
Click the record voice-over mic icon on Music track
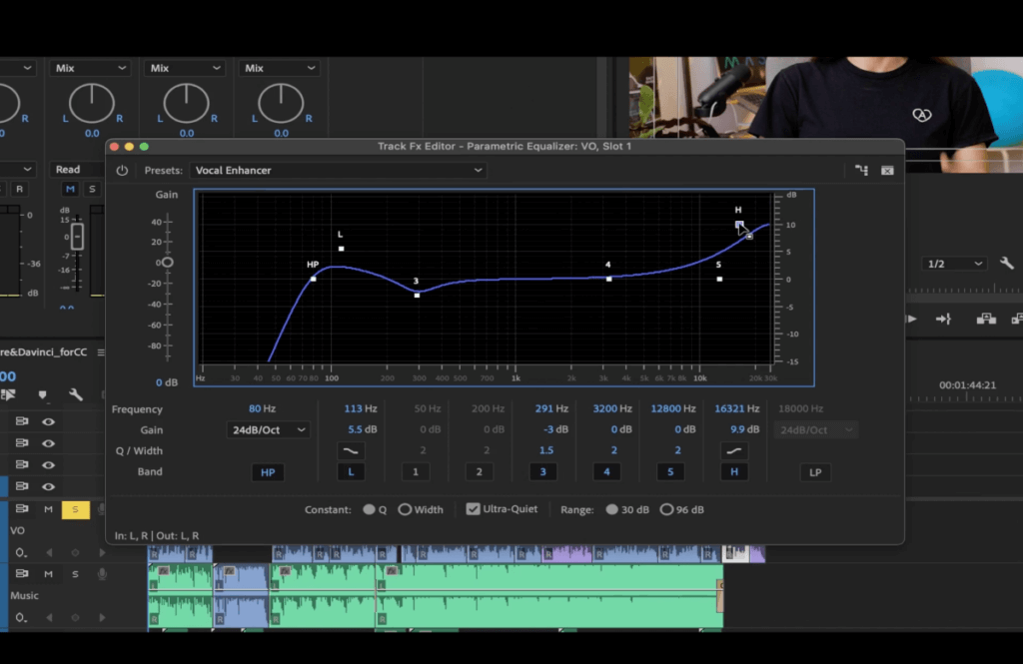103,574
